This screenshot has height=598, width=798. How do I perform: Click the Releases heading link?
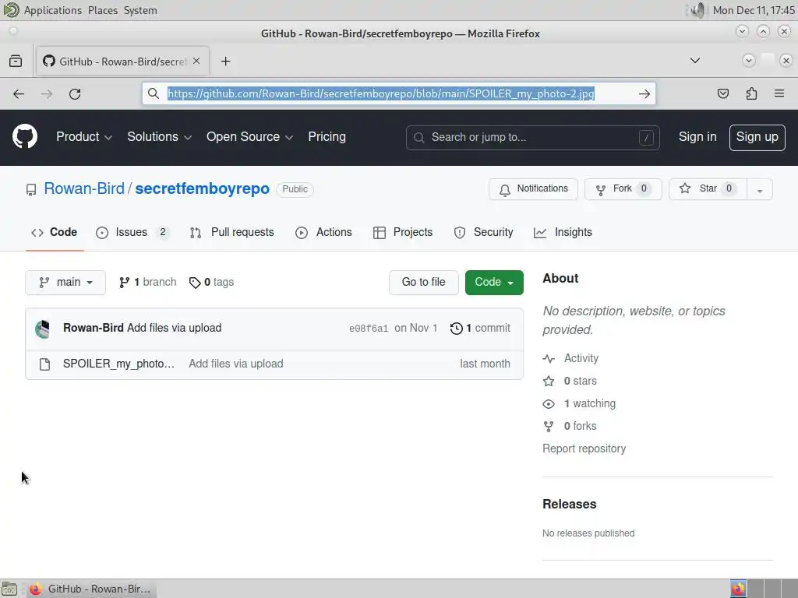[x=569, y=505]
